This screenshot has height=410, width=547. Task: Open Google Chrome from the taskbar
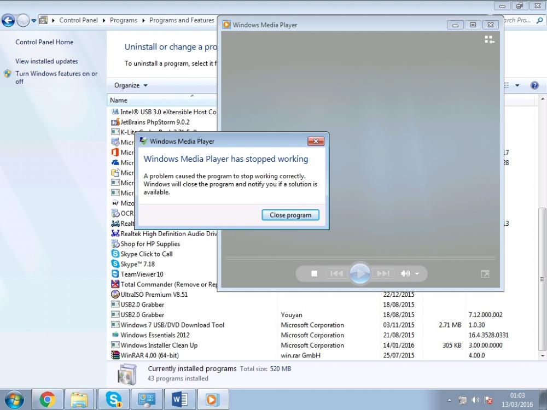pyautogui.click(x=48, y=400)
